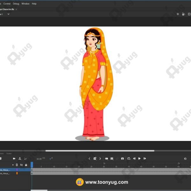Toggle clip content outside stage icon

click(189, 14)
